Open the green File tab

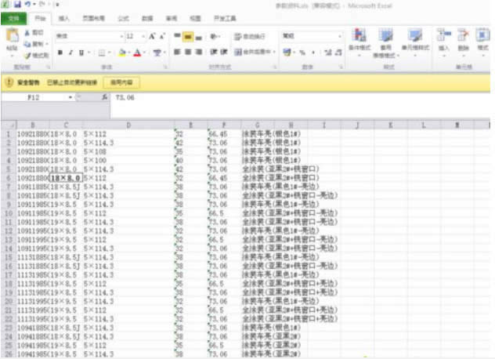click(x=13, y=16)
